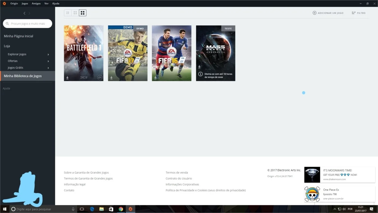Click the download icon on FIFA 17 tile
The width and height of the screenshot is (378, 213).
point(111,78)
